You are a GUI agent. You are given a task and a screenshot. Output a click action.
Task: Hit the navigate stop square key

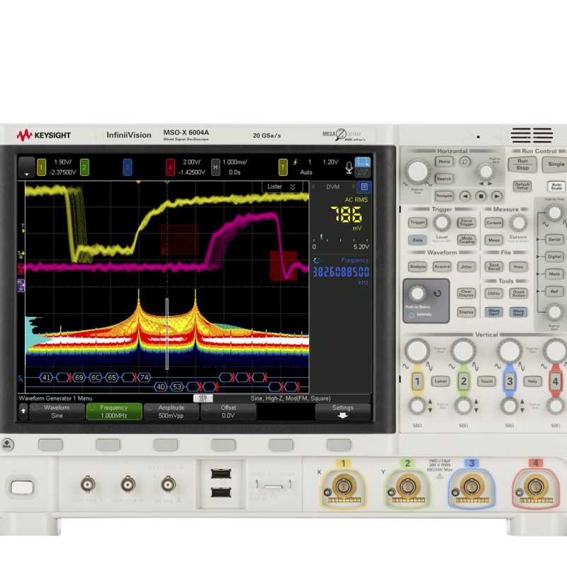pos(481,196)
